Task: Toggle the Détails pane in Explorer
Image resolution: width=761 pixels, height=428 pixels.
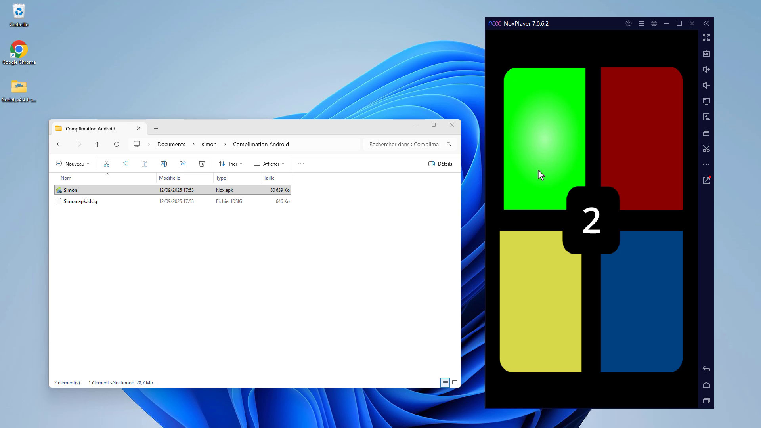Action: (x=440, y=164)
